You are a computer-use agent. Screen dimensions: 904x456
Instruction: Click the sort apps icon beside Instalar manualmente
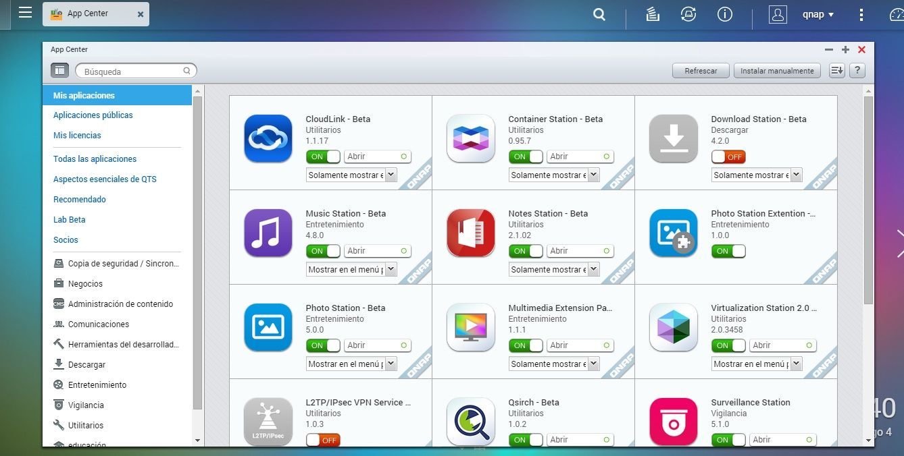point(836,71)
